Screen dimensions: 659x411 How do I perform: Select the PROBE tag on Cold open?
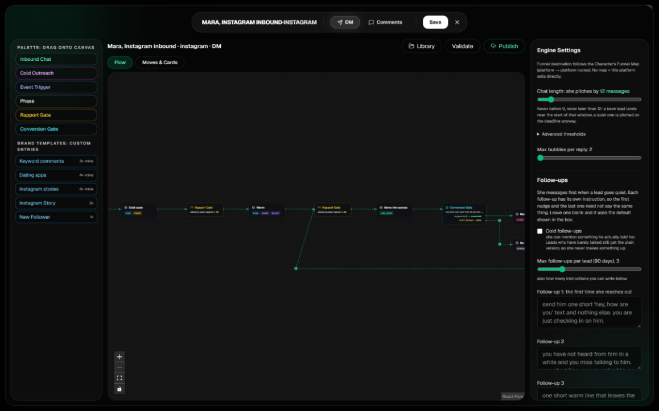137,213
